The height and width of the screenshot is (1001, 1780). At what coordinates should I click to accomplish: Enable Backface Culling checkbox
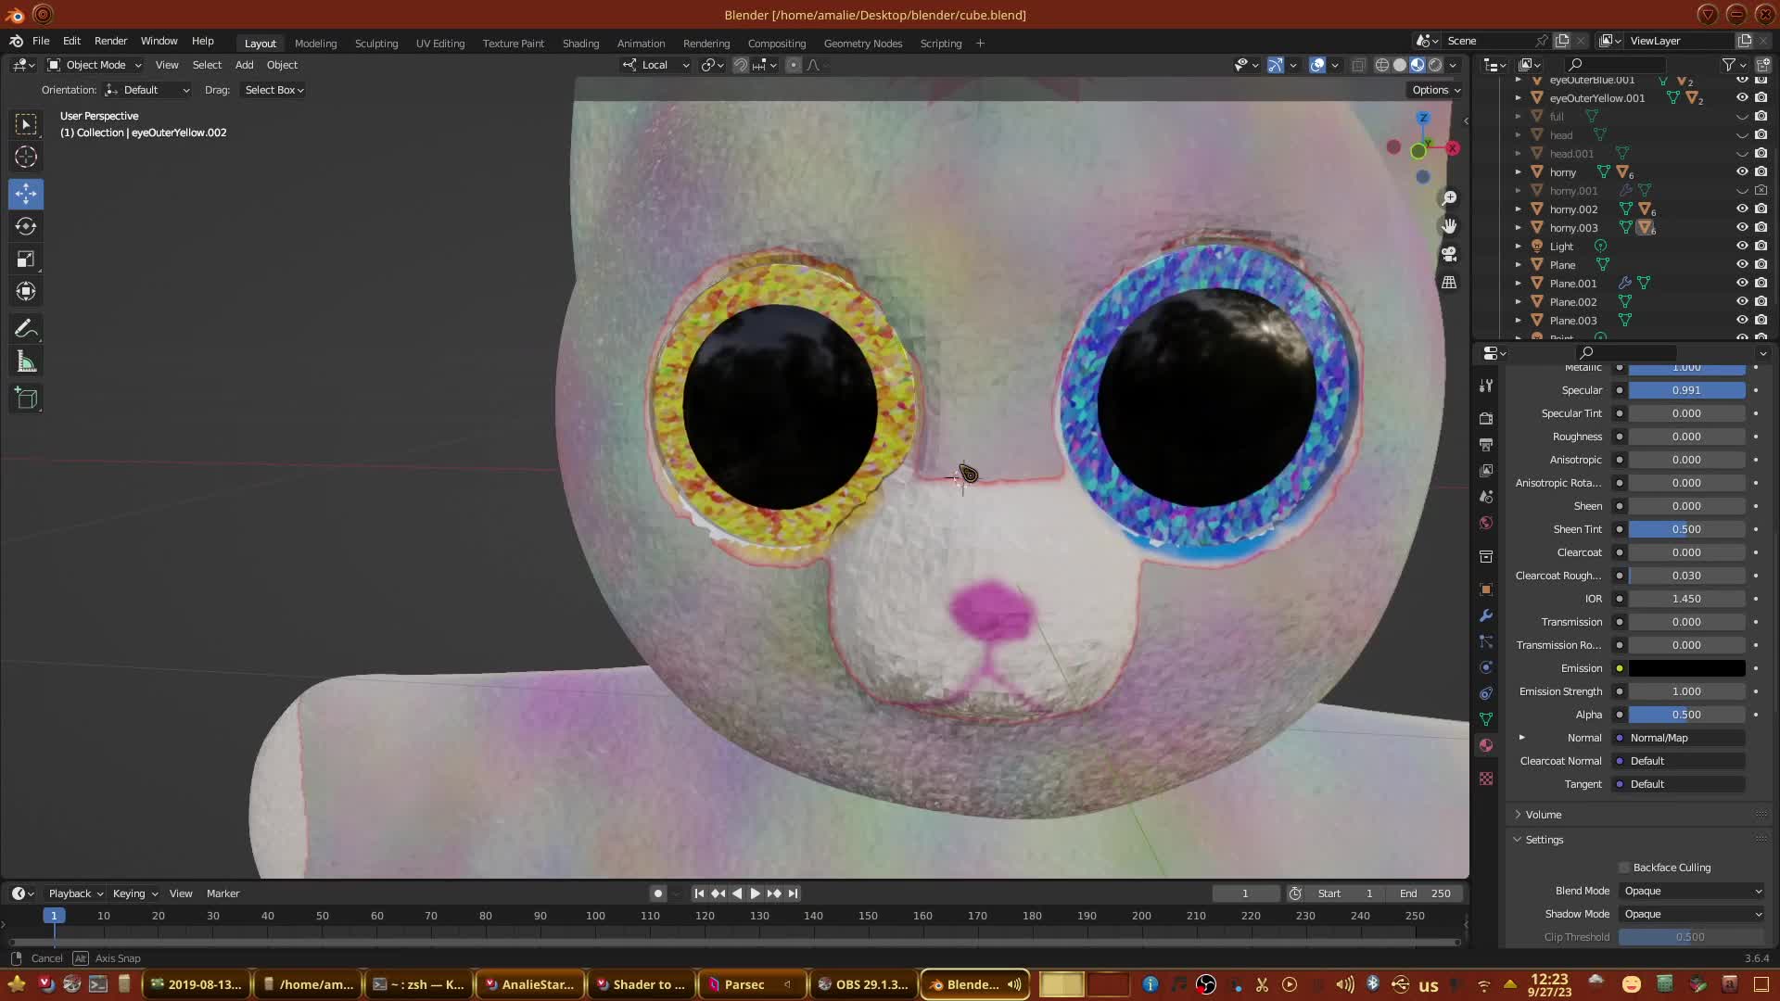pos(1624,868)
